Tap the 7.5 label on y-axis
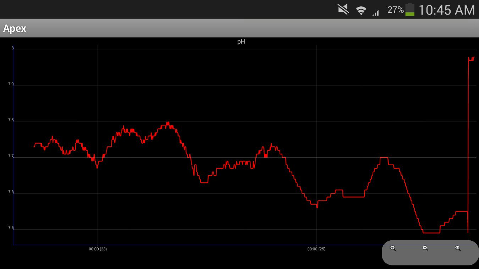479x269 pixels. (11, 228)
